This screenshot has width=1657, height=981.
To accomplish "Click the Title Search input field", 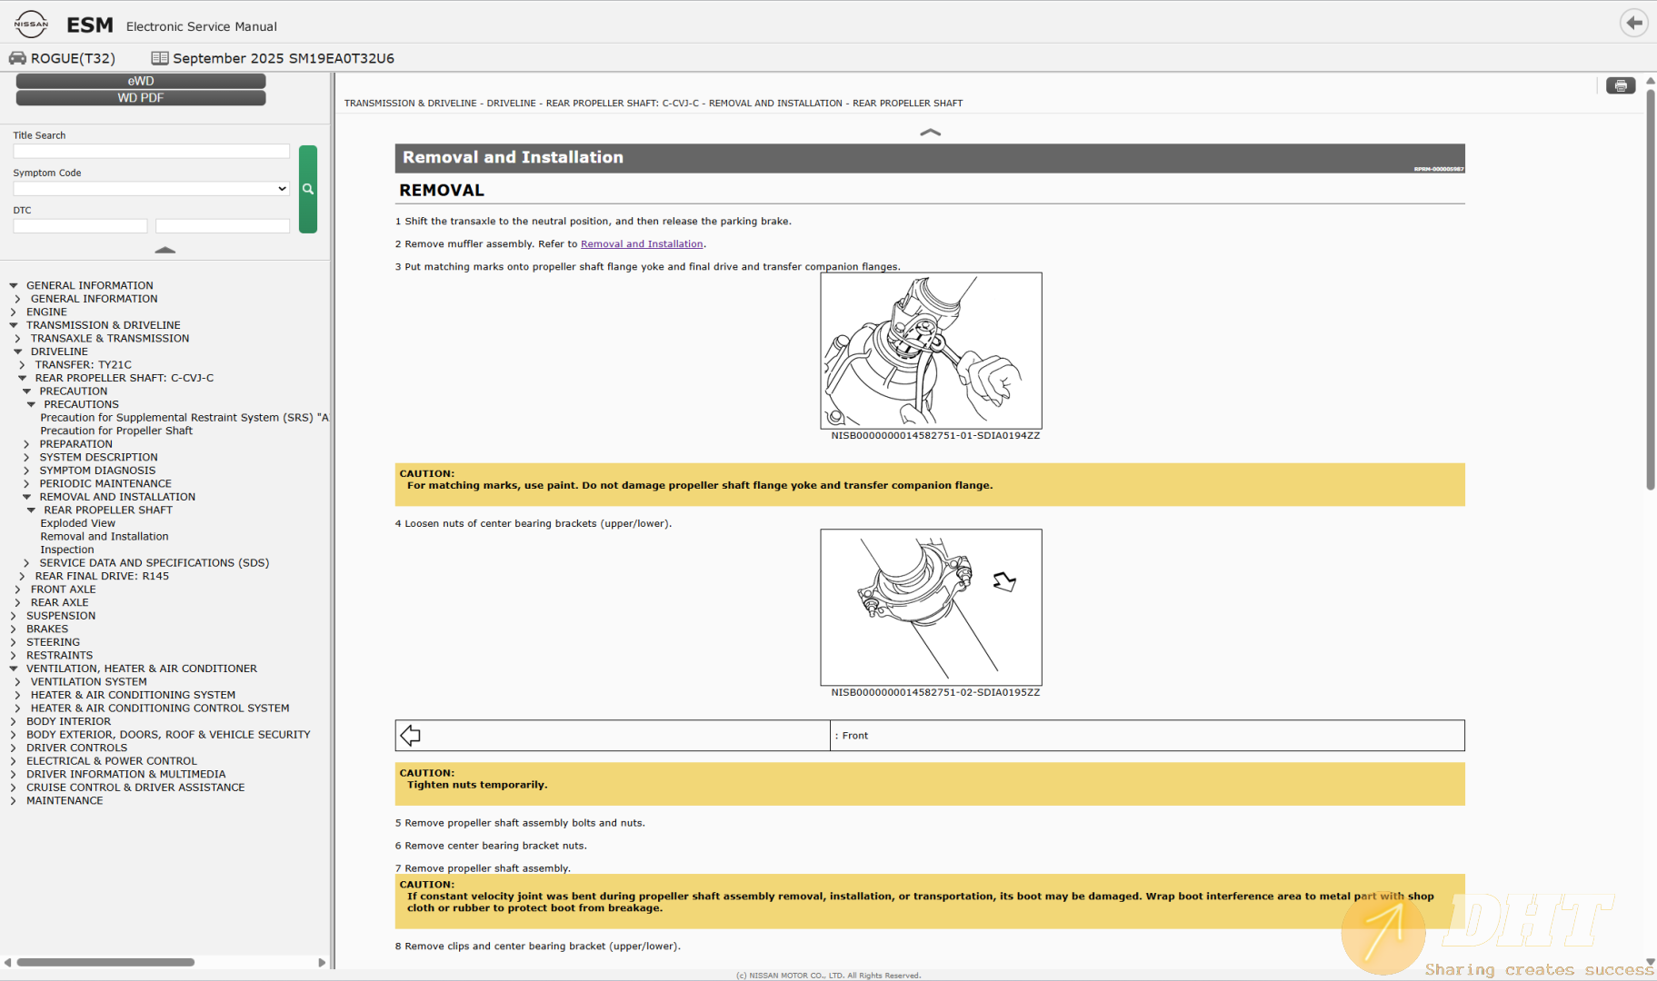I will (151, 152).
